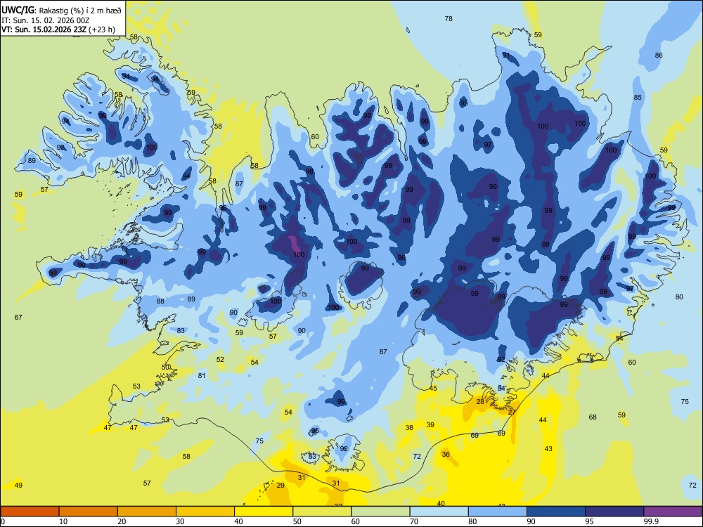
Task: Click the map value "81"
Action: [202, 375]
